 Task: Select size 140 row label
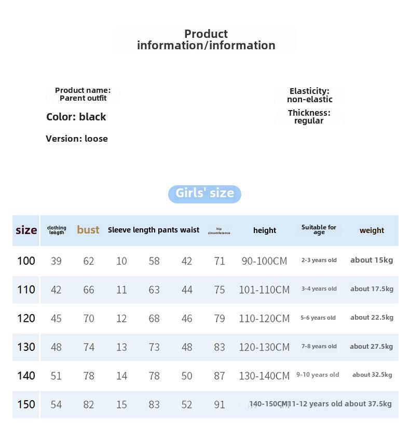coord(26,375)
